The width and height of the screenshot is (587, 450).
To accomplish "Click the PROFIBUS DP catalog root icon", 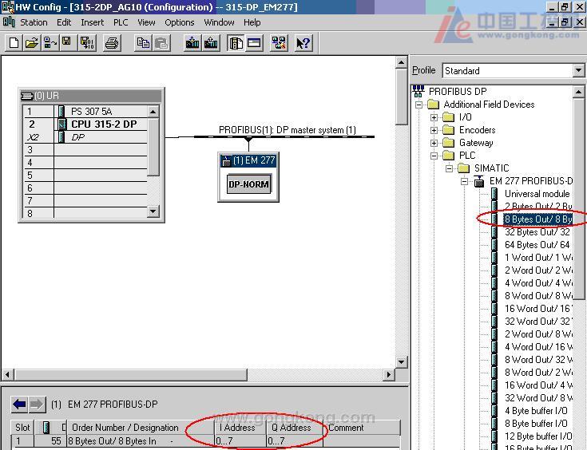I will [x=418, y=91].
